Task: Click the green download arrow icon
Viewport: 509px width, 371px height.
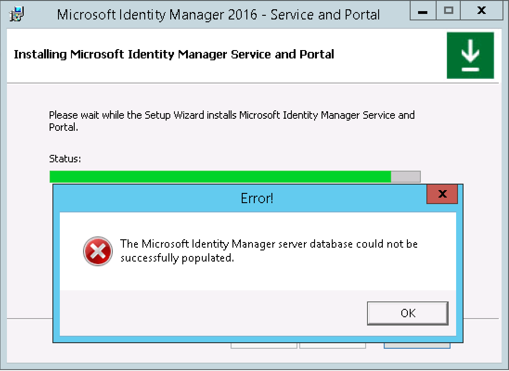Action: pos(470,55)
